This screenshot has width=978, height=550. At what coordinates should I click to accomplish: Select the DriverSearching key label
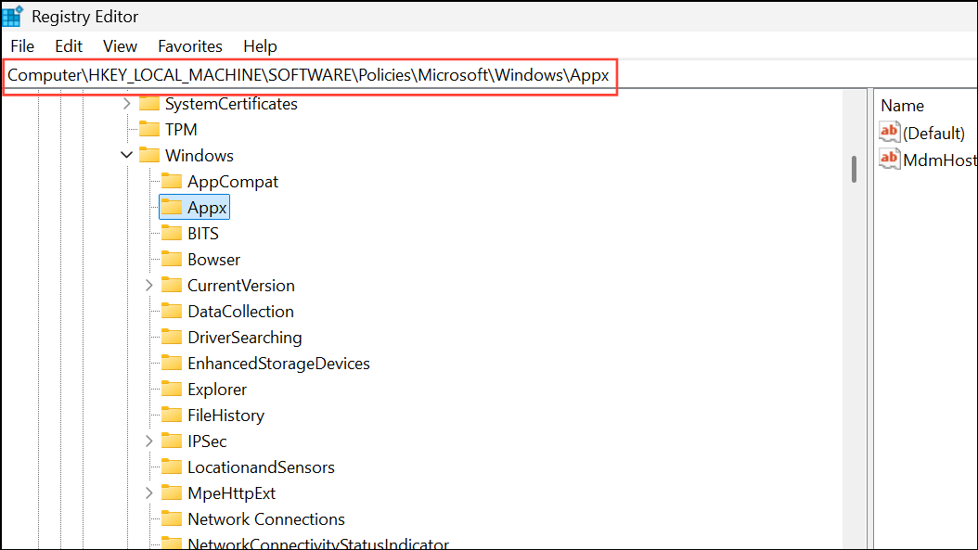click(245, 338)
